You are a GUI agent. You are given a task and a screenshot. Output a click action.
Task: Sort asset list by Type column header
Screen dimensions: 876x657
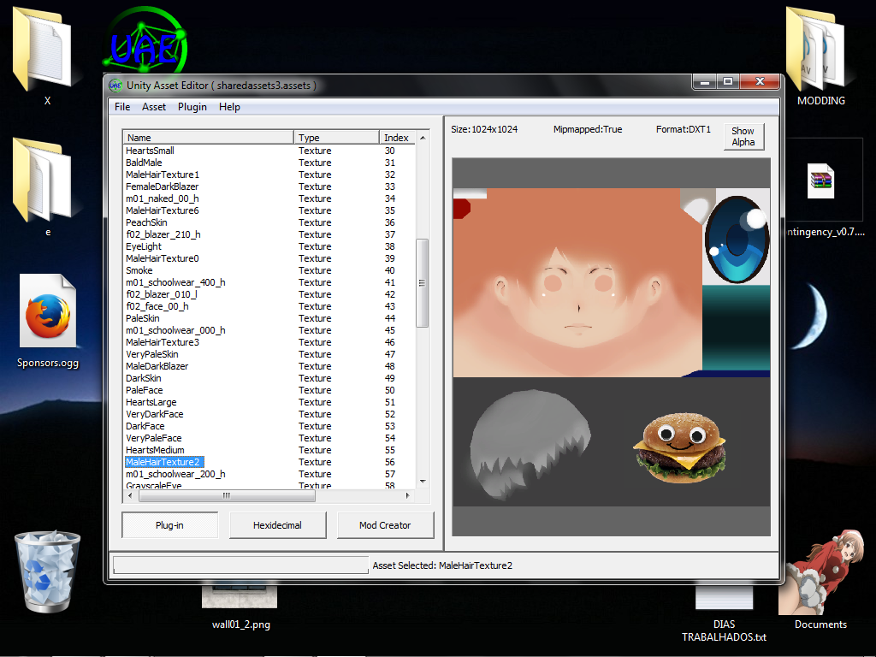point(336,138)
